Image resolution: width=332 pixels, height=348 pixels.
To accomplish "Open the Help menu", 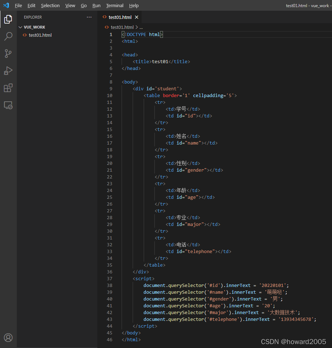I will [x=134, y=6].
